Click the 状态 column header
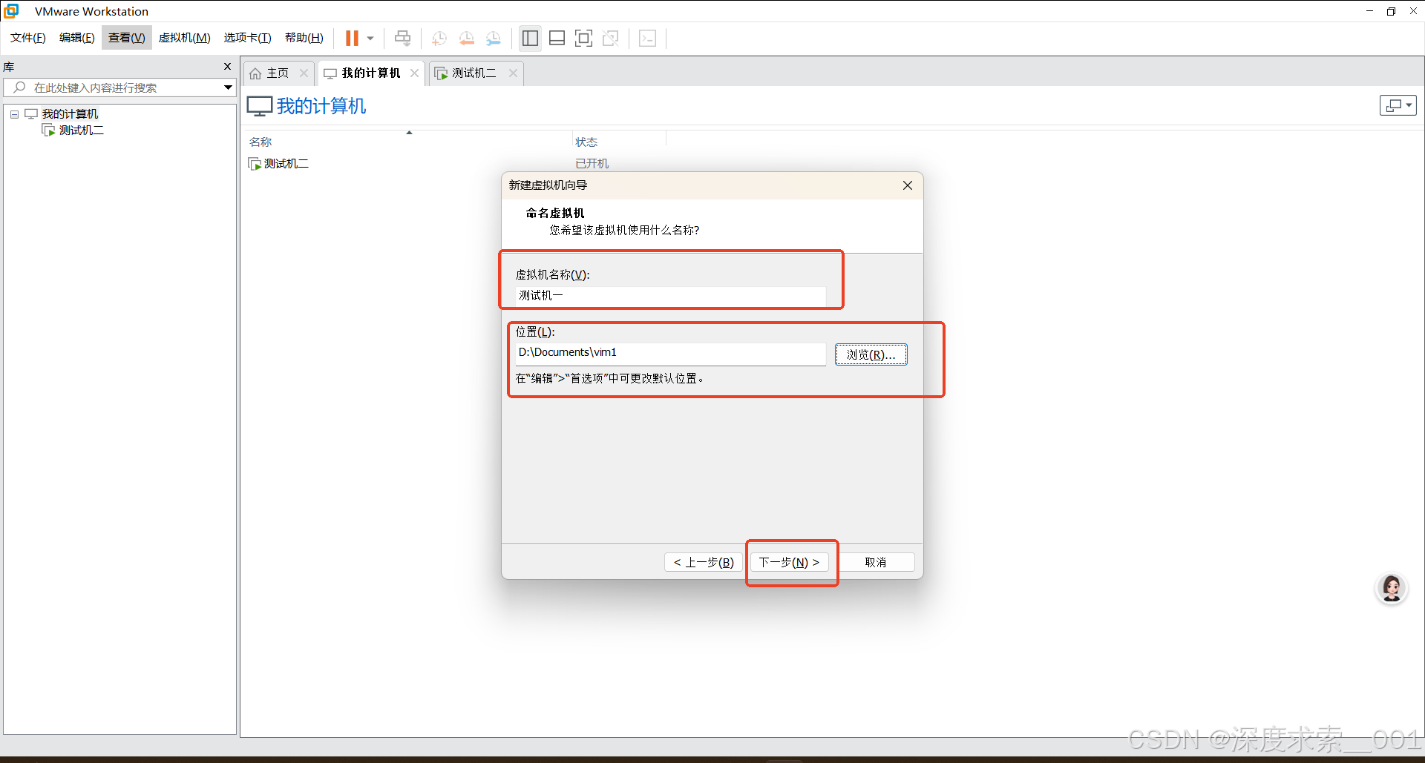 586,142
